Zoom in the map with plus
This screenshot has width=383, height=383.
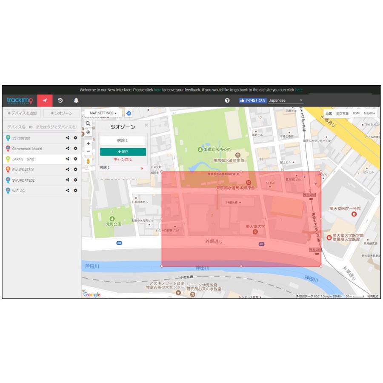coord(88,143)
